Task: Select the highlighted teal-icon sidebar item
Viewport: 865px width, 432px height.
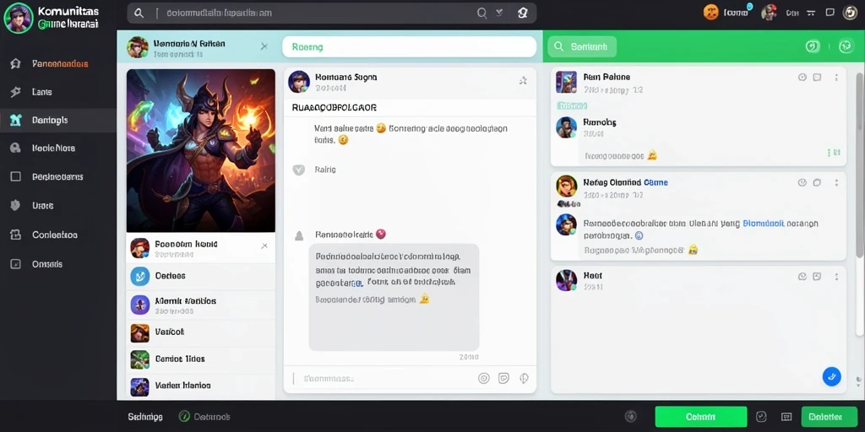Action: click(58, 120)
